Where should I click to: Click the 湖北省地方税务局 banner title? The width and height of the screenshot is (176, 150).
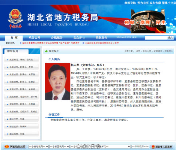click(63, 18)
